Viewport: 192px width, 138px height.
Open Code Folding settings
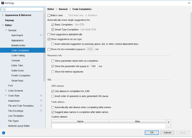18,55
